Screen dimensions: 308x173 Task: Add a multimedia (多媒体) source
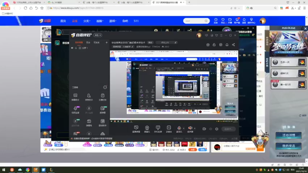[169, 129]
